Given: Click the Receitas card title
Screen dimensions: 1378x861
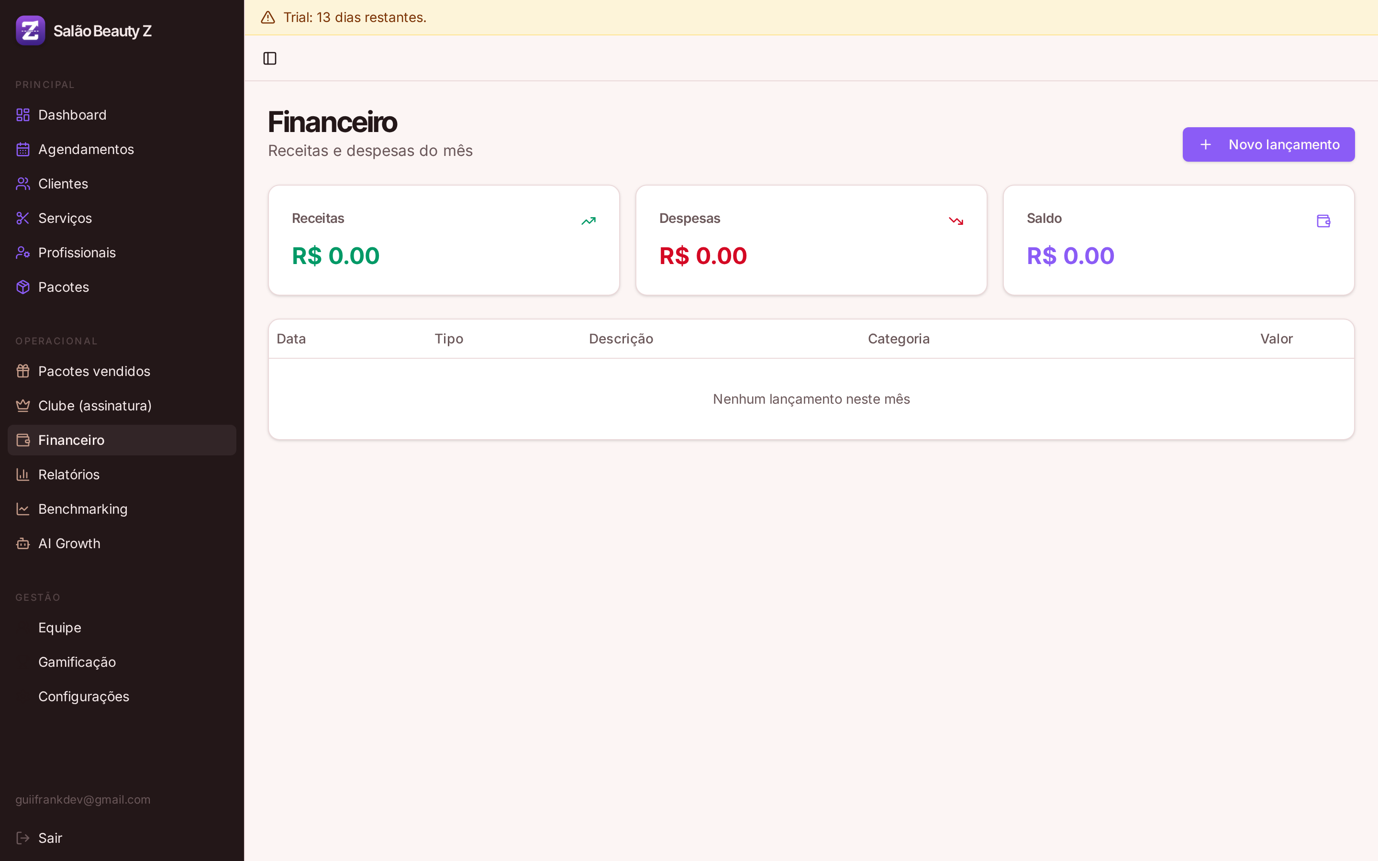Looking at the screenshot, I should [318, 218].
